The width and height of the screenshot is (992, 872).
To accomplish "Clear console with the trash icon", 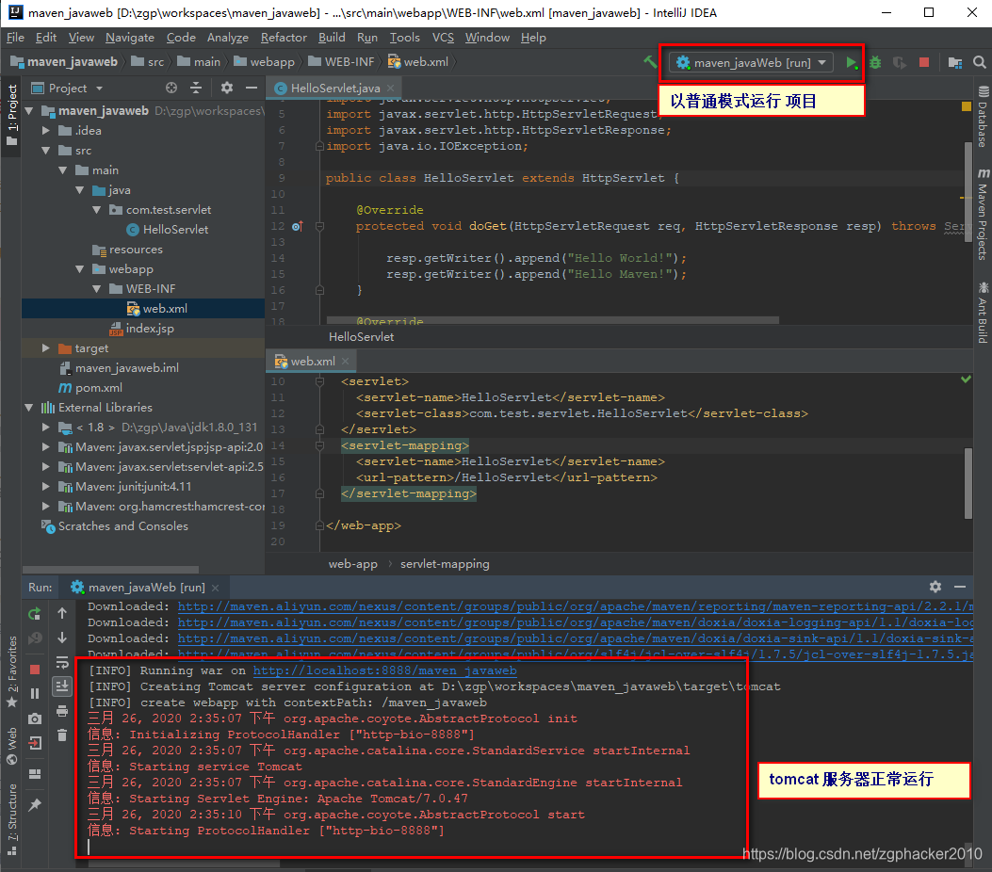I will (62, 735).
